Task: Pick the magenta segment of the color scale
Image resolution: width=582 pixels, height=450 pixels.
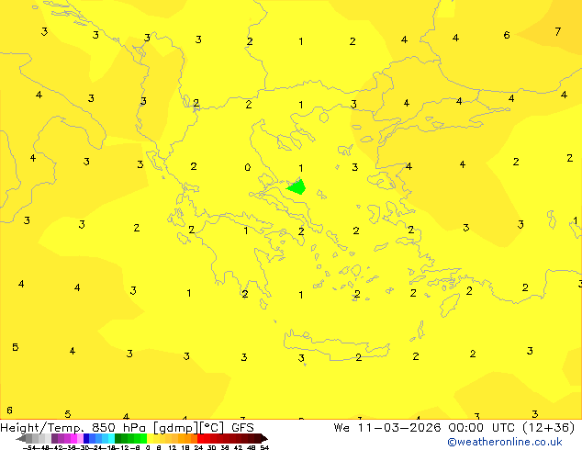Action: 69,438
